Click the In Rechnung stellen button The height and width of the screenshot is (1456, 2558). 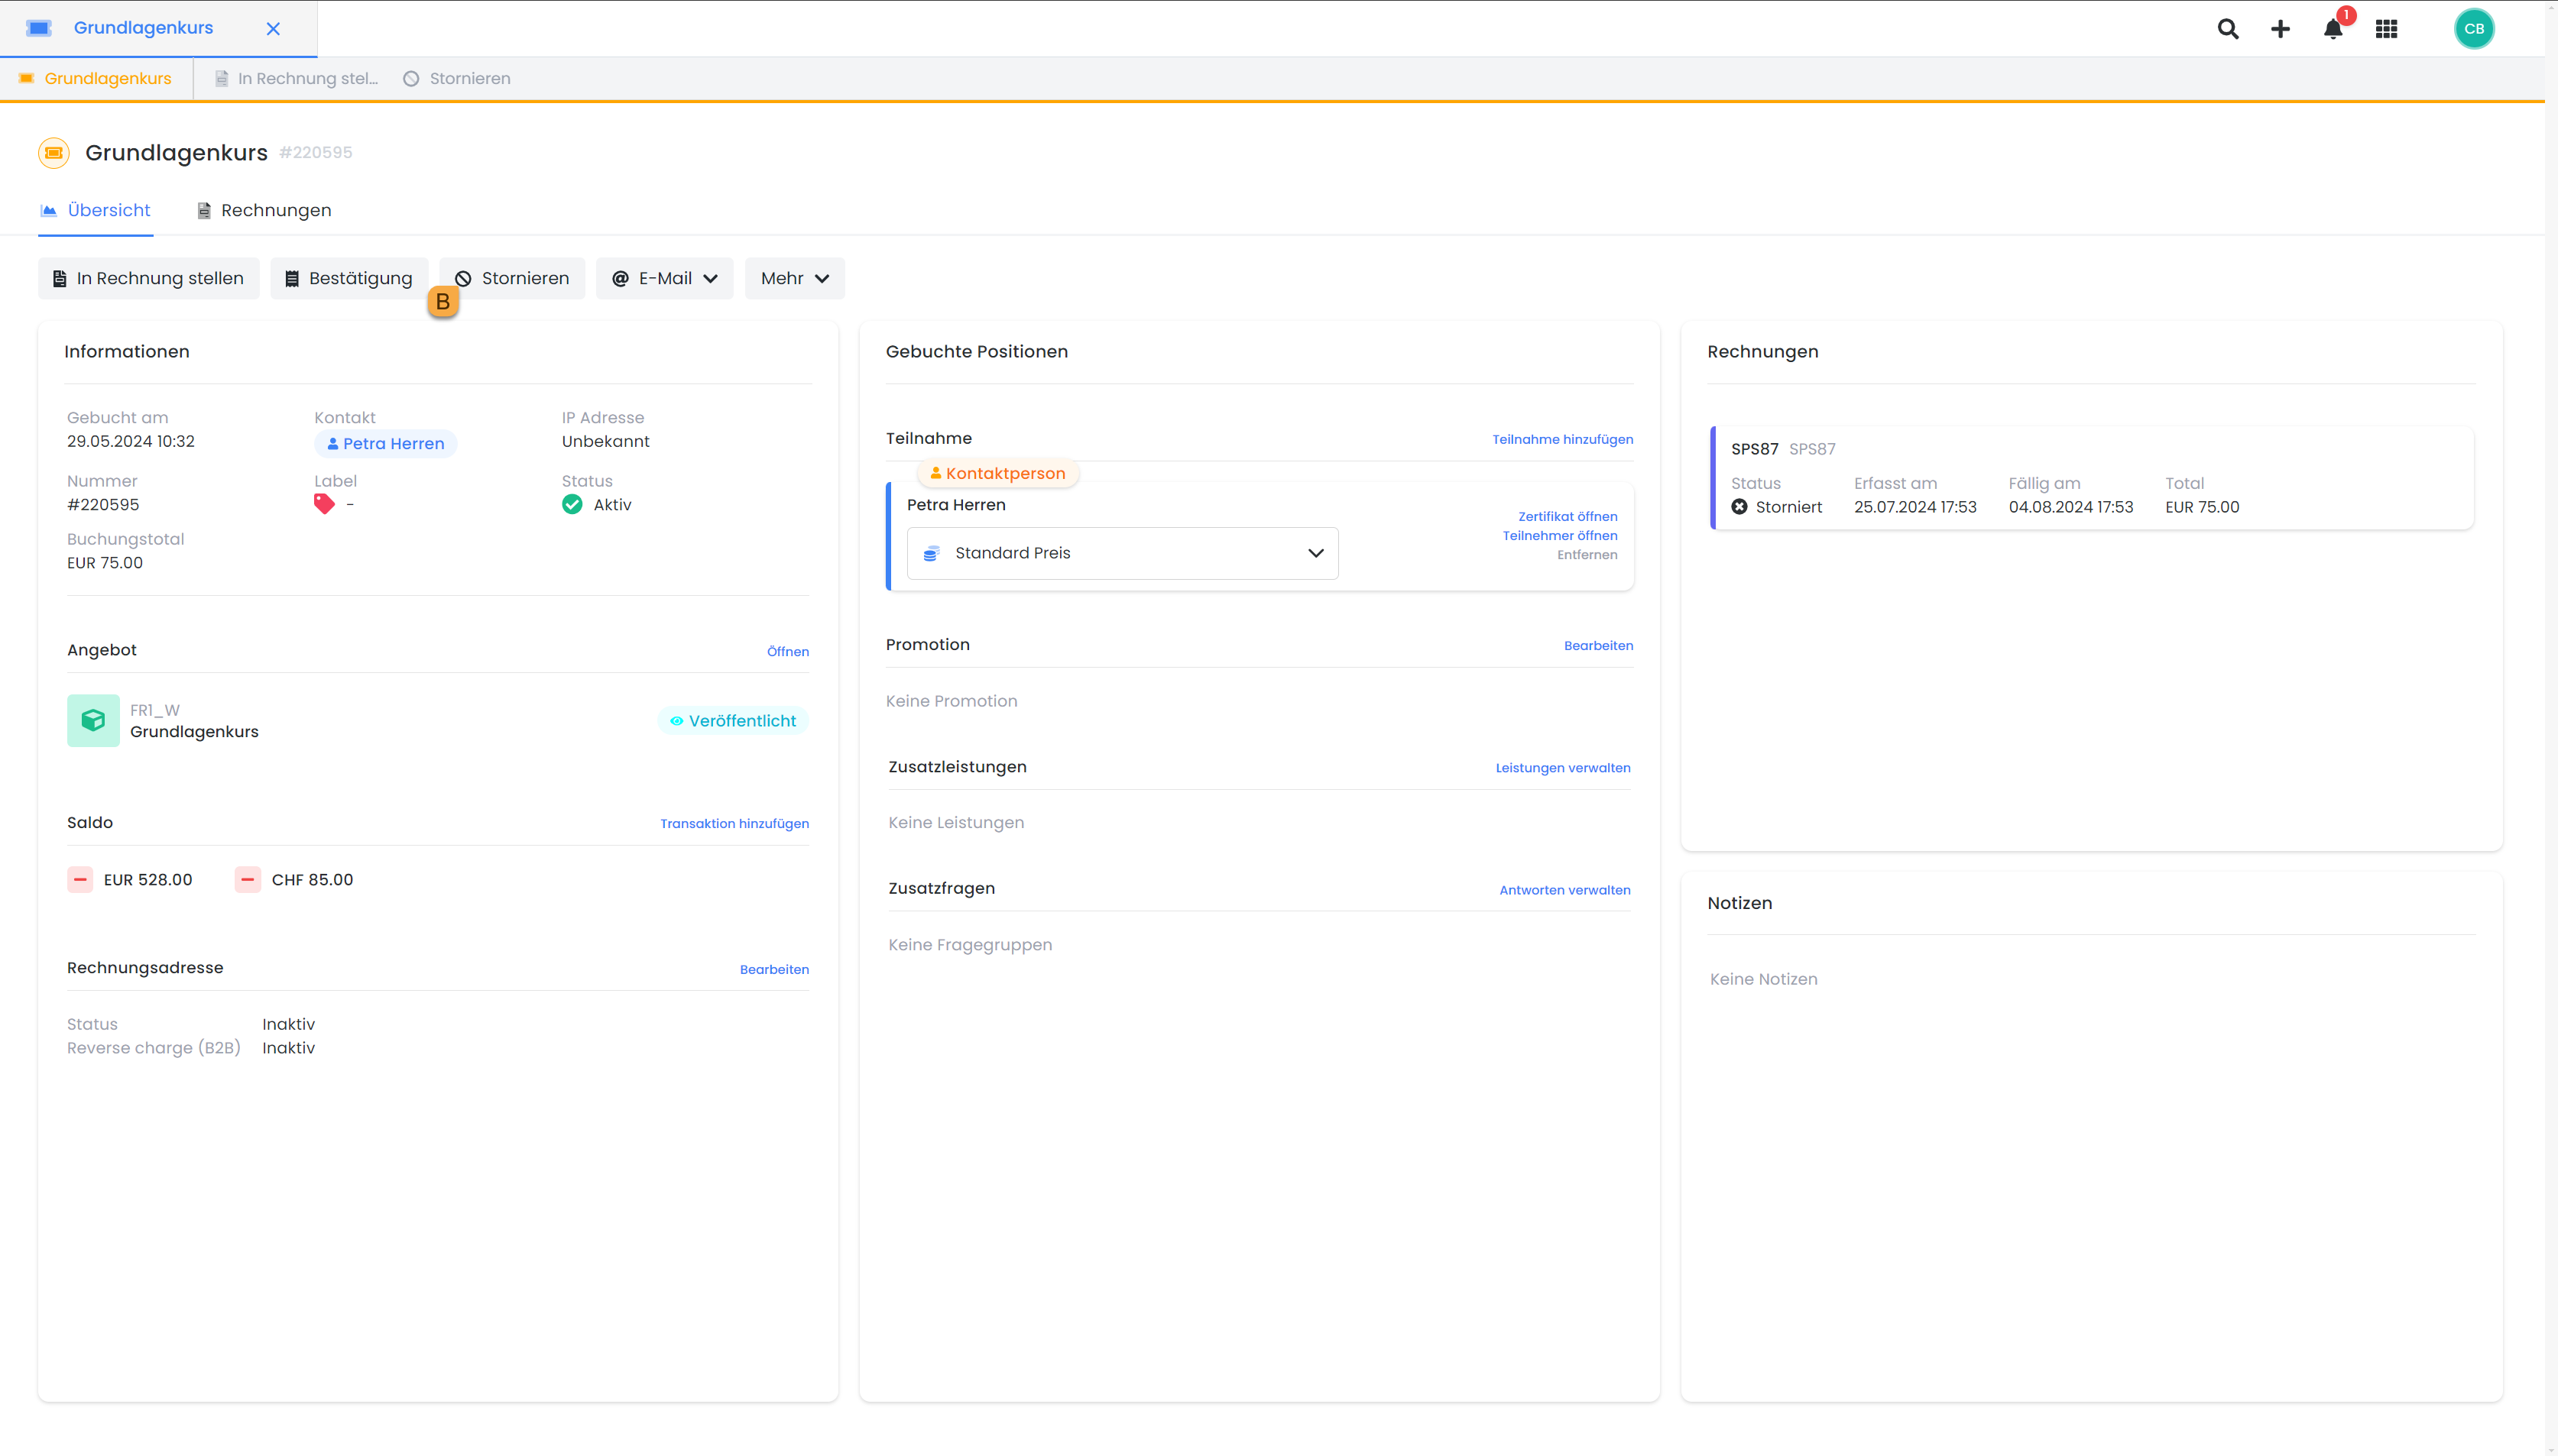pyautogui.click(x=148, y=279)
